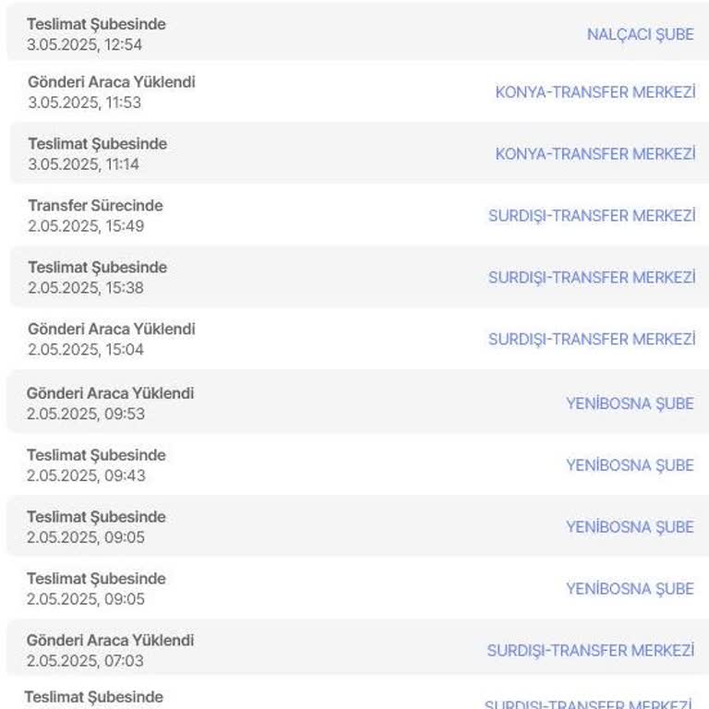Viewport: 709px width, 709px height.
Task: Select Teslimat Şubesinde status at 15:38
Action: [97, 268]
